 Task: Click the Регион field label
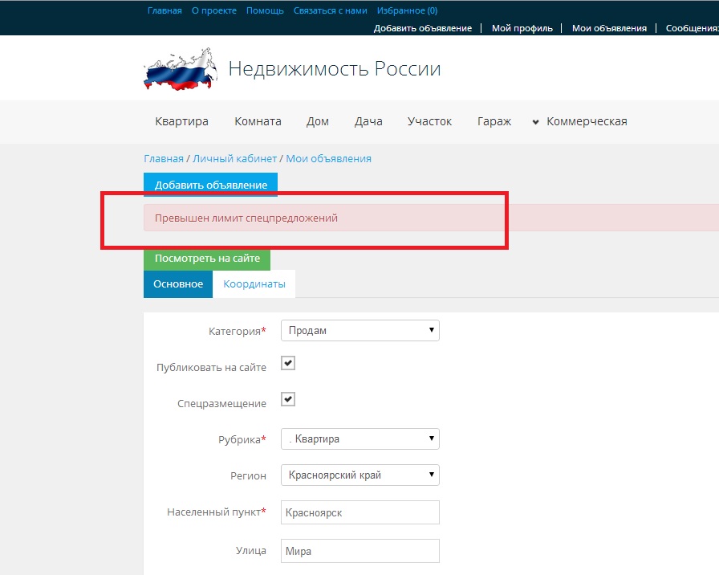(248, 475)
